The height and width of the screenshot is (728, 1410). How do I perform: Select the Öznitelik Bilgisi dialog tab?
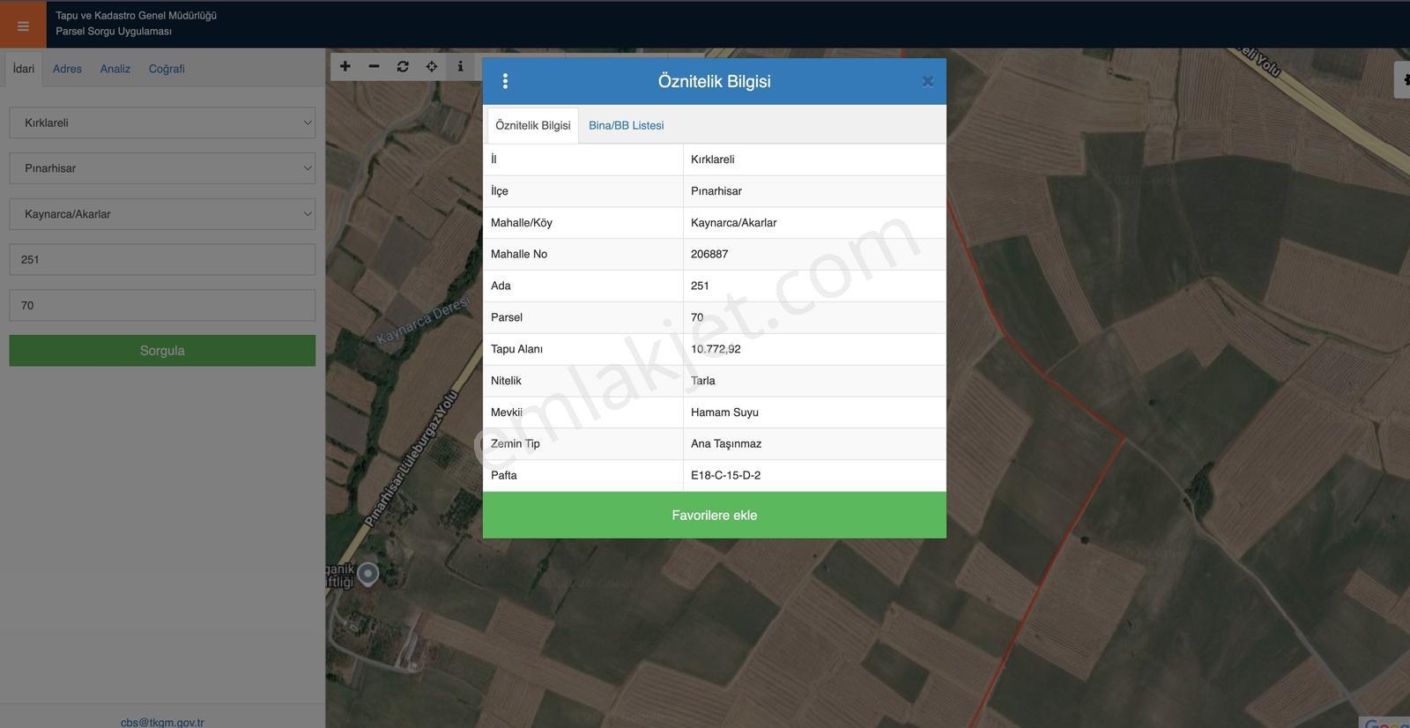[533, 125]
